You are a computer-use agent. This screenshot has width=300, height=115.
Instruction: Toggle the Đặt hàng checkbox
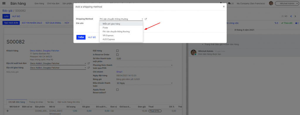117,51
